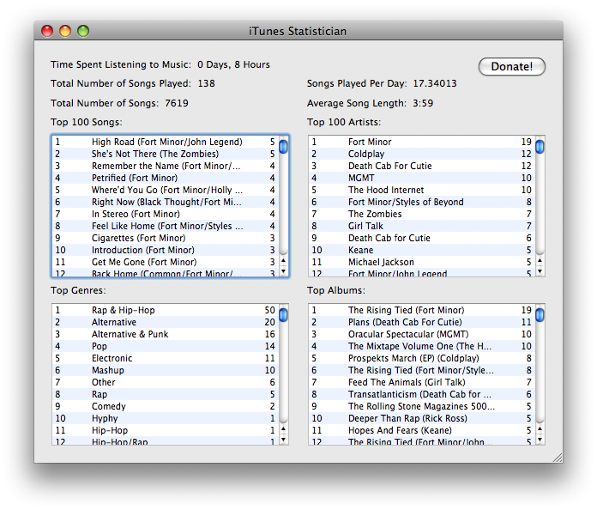Select album Hopes And Fears (Keane)

coord(422,430)
